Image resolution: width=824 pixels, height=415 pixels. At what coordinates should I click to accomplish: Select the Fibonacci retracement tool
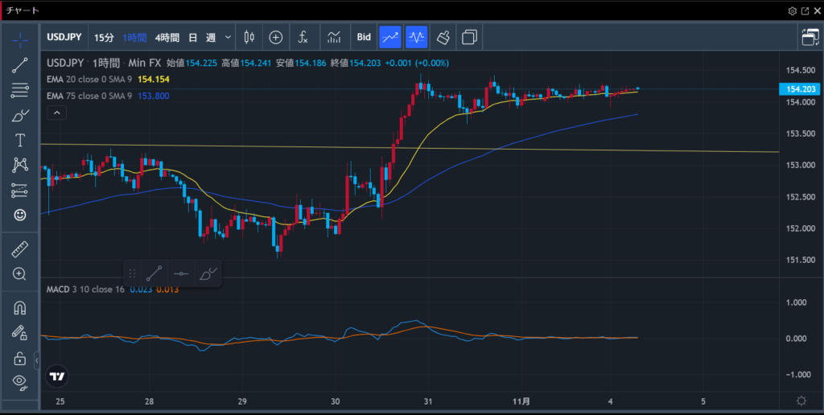click(x=20, y=90)
